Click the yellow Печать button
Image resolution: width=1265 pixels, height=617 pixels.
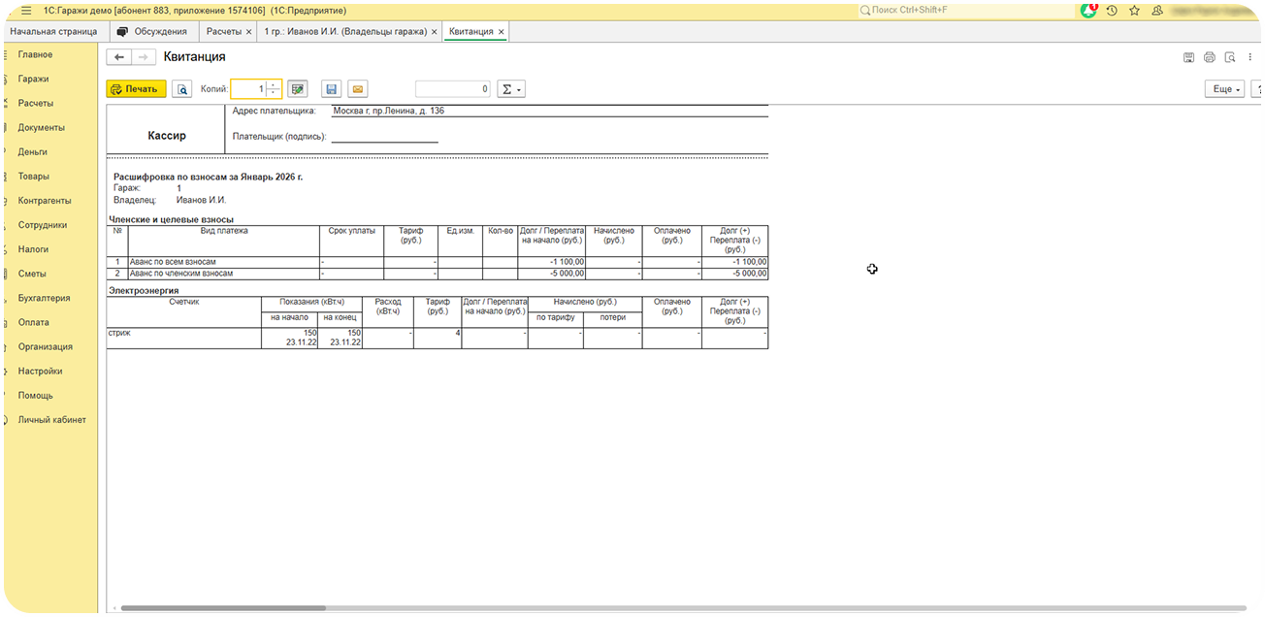click(x=136, y=89)
